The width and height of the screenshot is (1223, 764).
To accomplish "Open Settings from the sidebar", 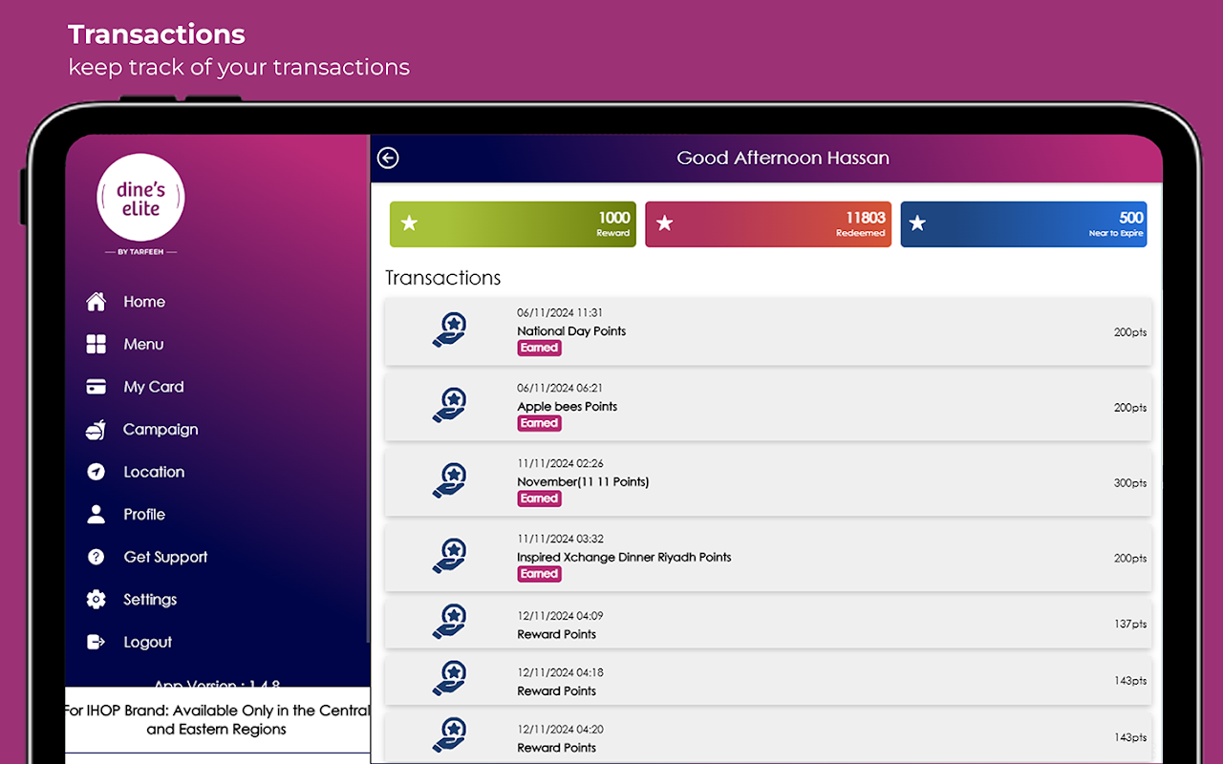I will tap(150, 600).
